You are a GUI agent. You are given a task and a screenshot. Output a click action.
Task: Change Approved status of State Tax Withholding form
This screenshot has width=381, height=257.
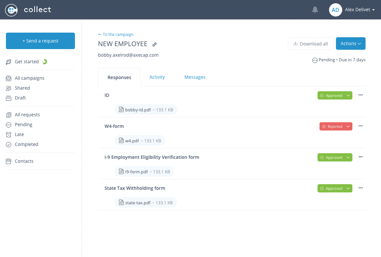pos(348,188)
